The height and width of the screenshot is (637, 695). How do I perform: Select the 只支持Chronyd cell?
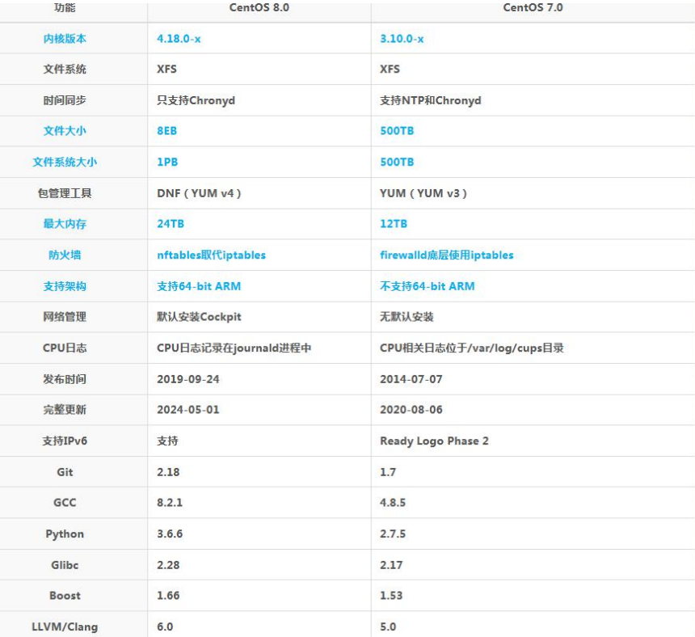(196, 100)
